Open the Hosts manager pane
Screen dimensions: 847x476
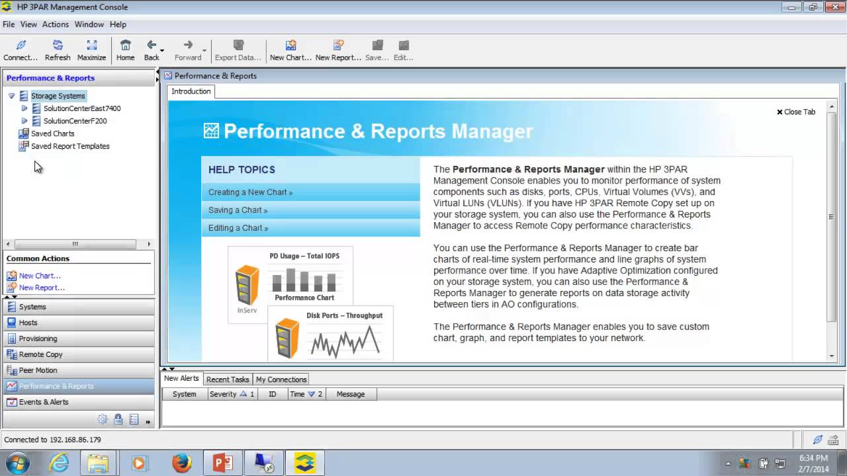pos(79,323)
